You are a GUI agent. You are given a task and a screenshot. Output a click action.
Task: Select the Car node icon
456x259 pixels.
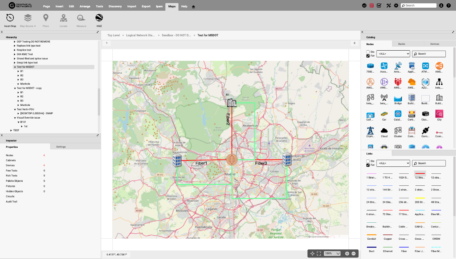(x=384, y=114)
